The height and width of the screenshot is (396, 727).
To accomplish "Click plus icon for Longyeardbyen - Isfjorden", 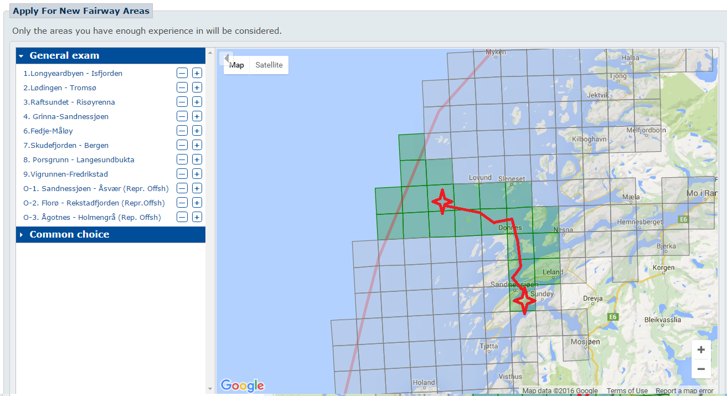I will [x=197, y=73].
